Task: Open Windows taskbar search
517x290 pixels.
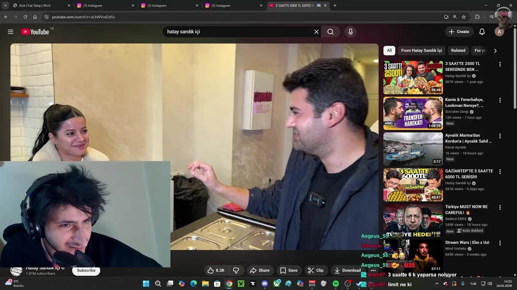Action: point(158,284)
